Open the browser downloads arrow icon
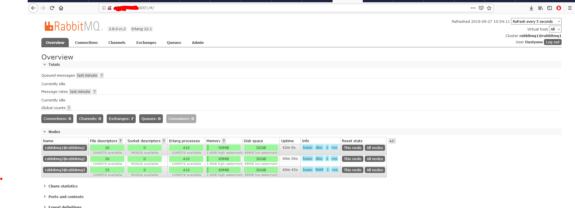The height and width of the screenshot is (208, 575). point(531,8)
